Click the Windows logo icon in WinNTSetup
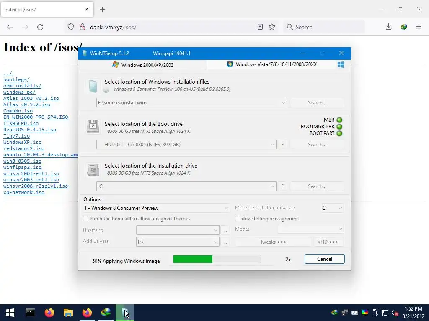The image size is (429, 321). tap(341, 65)
